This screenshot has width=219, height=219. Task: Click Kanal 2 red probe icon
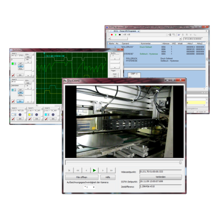(13, 101)
